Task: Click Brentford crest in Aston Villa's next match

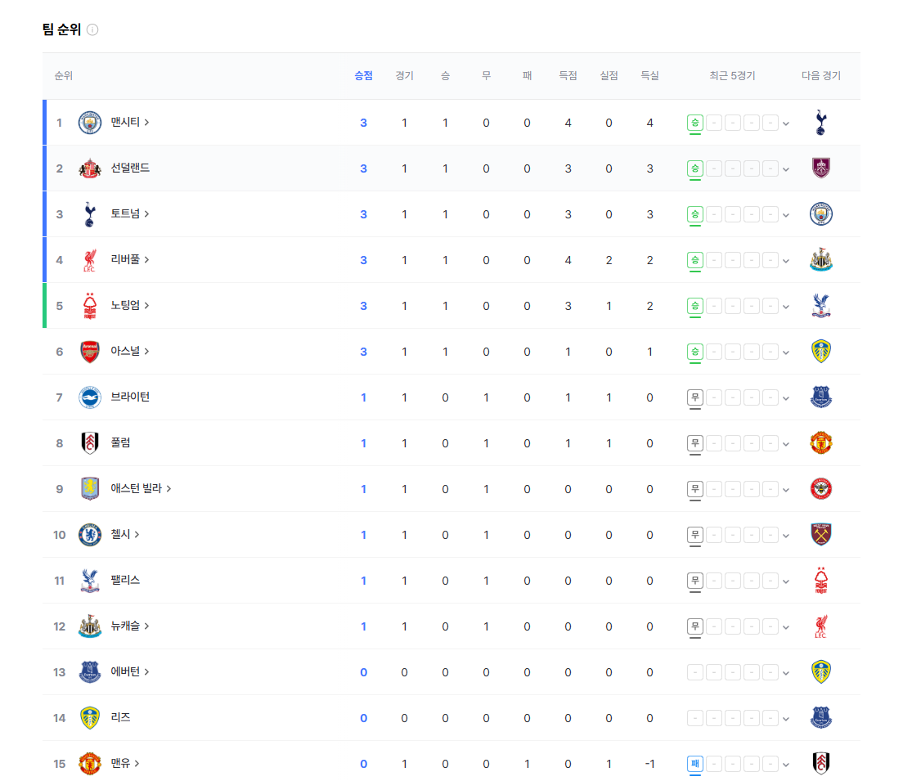Action: [820, 488]
